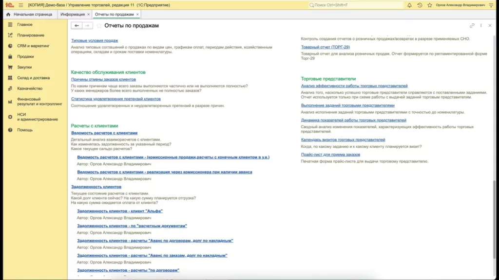Open Анализ эффективности работы торговых представителей
Viewport: 499px width, 280px height.
(354, 86)
